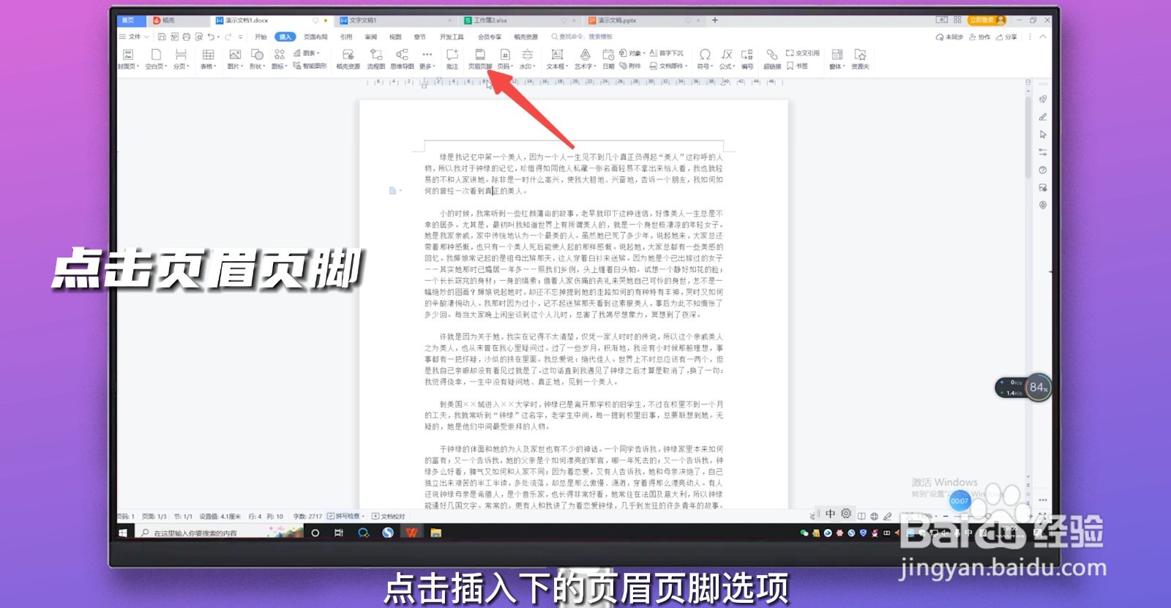Collapse the ribbon with the chevron

(x=1043, y=37)
